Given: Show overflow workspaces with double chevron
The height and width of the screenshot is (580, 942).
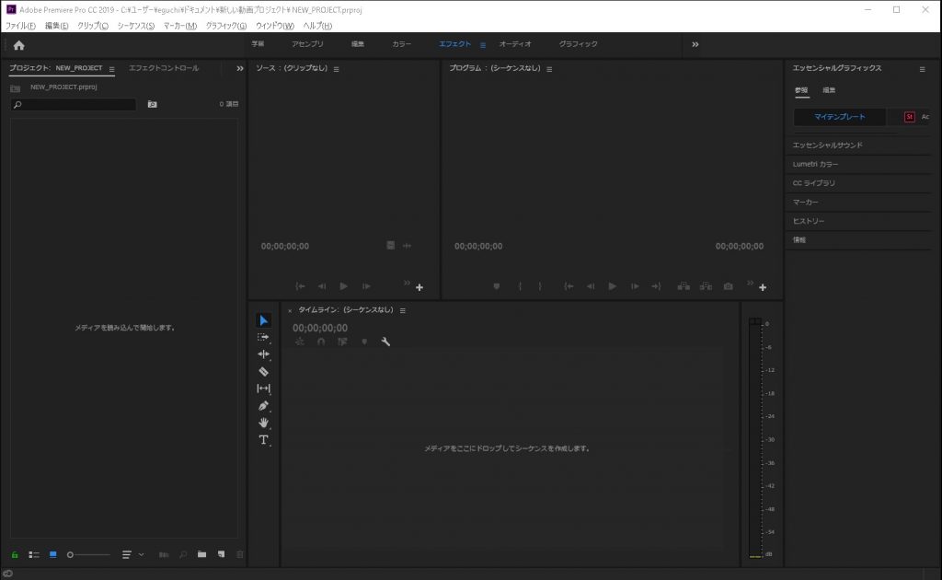Looking at the screenshot, I should tap(695, 44).
